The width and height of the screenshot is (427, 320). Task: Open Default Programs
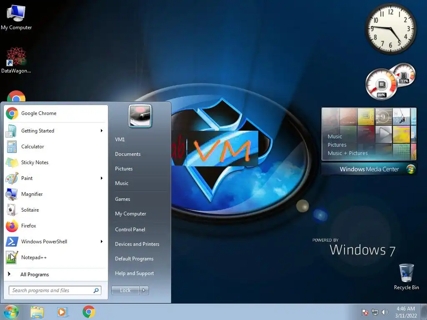click(134, 259)
